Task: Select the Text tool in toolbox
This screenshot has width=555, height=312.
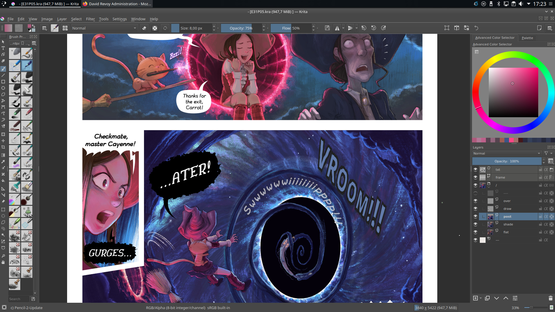Action: (x=3, y=48)
